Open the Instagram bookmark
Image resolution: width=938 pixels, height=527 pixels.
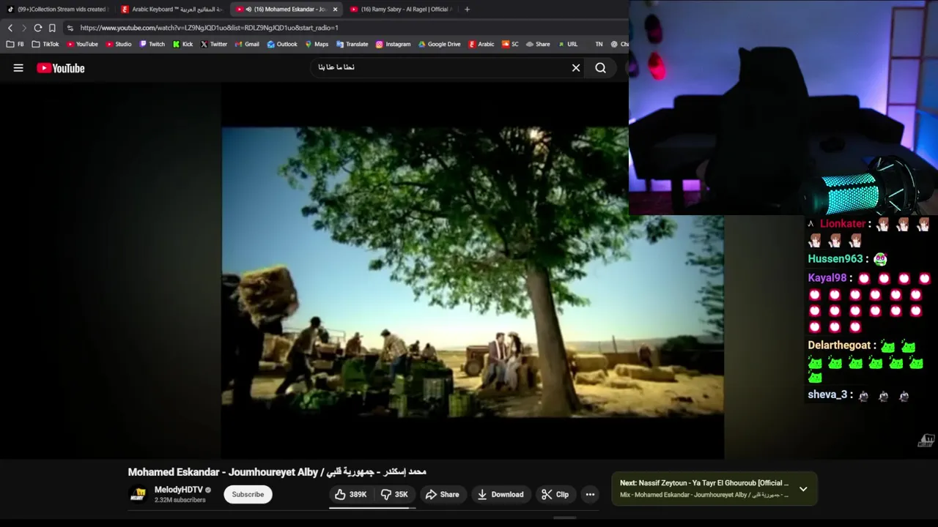coord(394,44)
